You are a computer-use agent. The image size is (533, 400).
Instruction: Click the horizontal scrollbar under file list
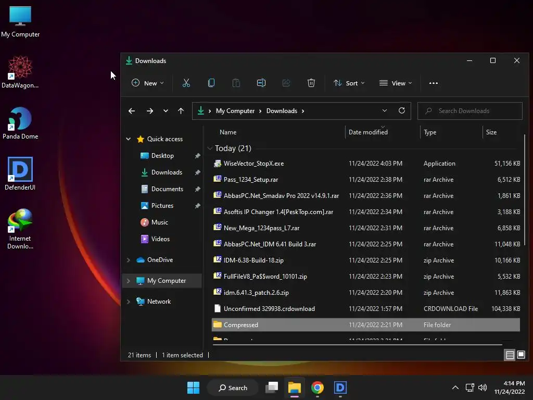coord(357,345)
